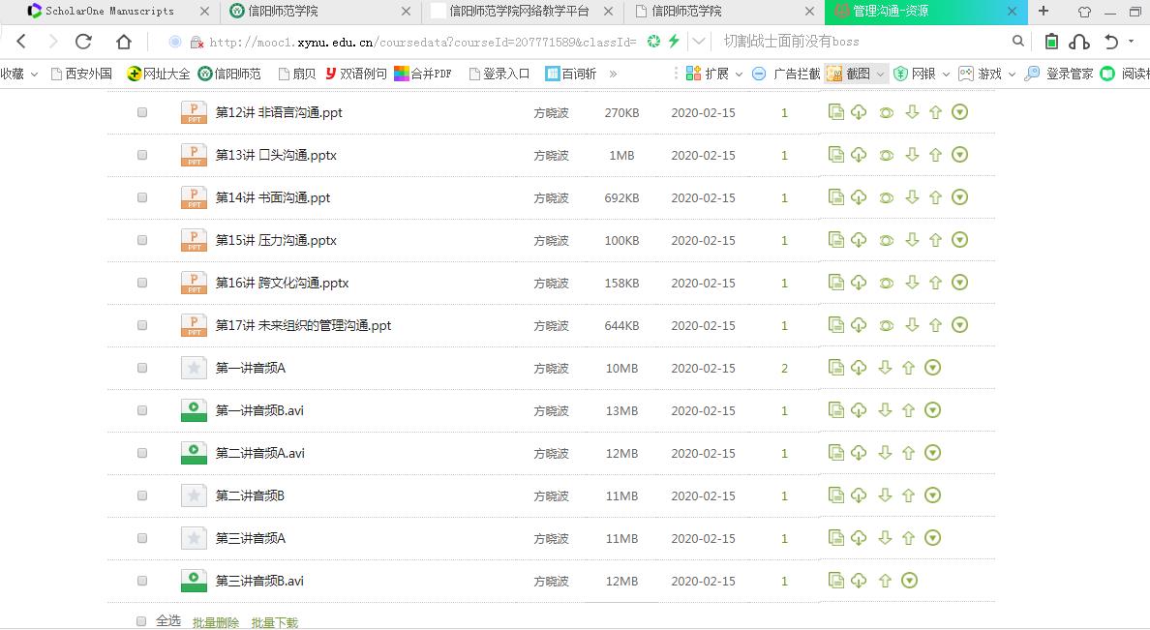1150x630 pixels.
Task: Select the 全选 checkbox at the bottom
Action: (x=141, y=621)
